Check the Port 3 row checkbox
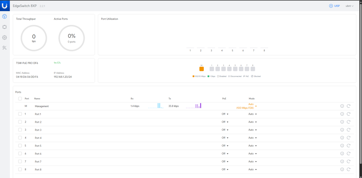 click(x=20, y=130)
